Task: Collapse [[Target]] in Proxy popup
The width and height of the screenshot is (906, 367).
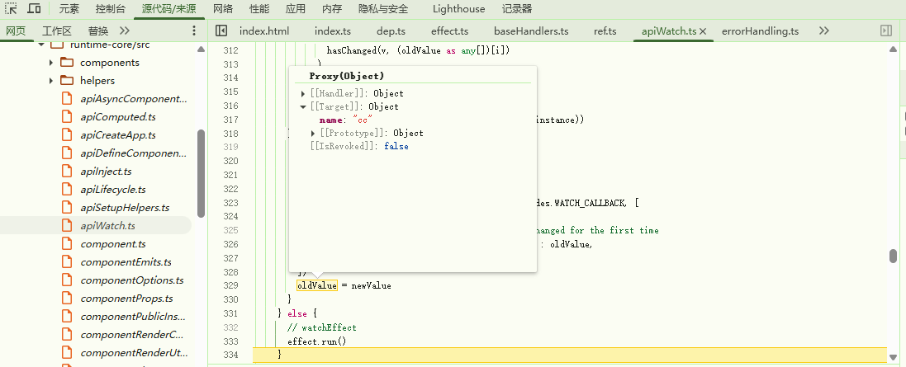Action: point(303,106)
